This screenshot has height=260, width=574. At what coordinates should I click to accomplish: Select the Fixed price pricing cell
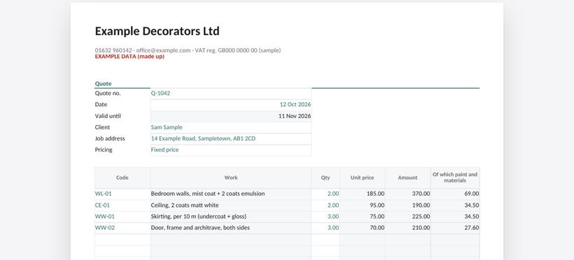pos(231,150)
